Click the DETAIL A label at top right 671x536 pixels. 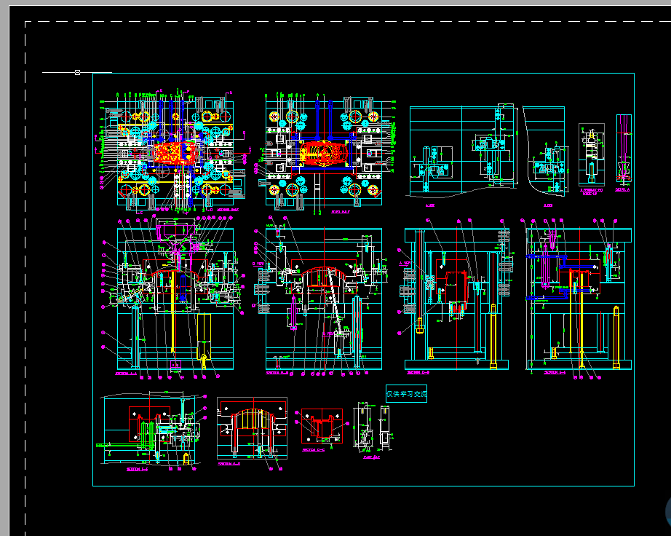[x=622, y=189]
